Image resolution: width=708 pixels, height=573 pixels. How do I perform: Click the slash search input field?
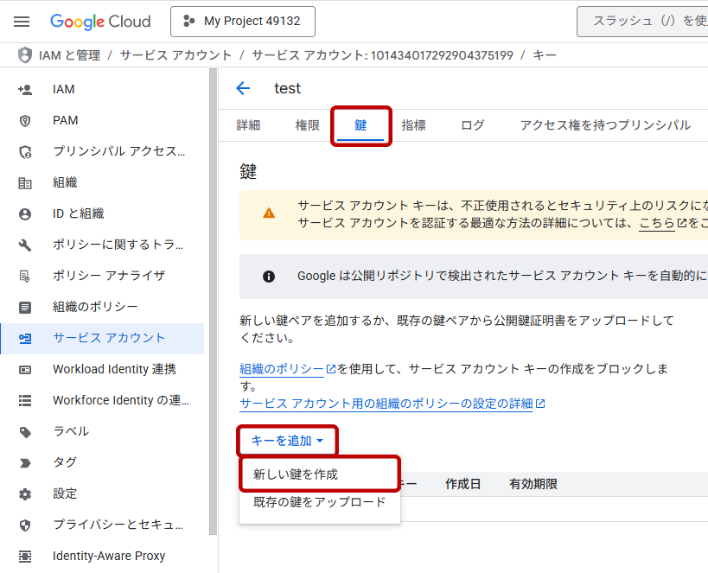(644, 22)
